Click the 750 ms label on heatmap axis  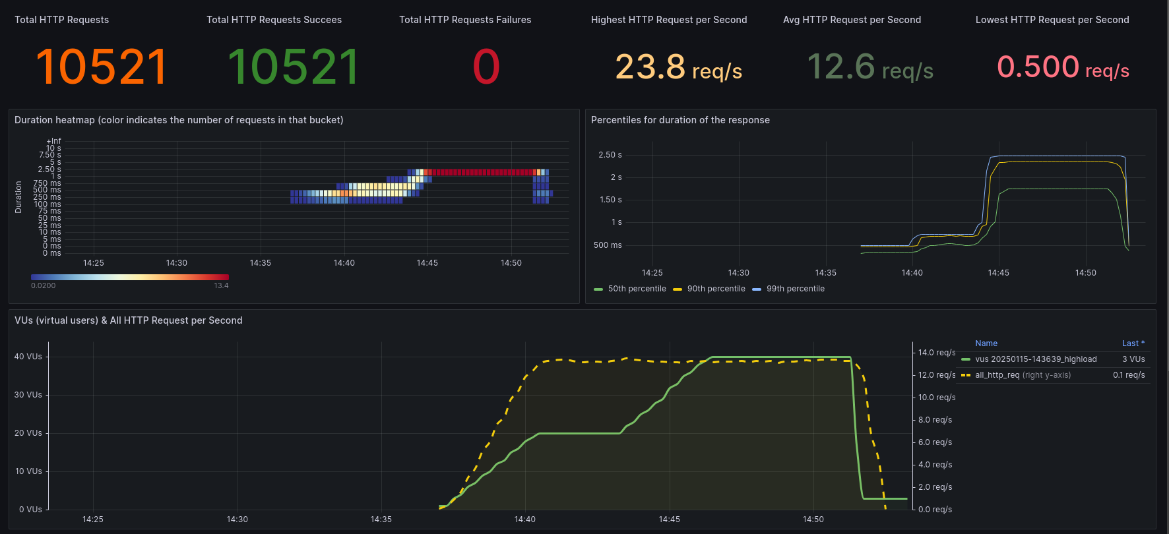coord(47,183)
